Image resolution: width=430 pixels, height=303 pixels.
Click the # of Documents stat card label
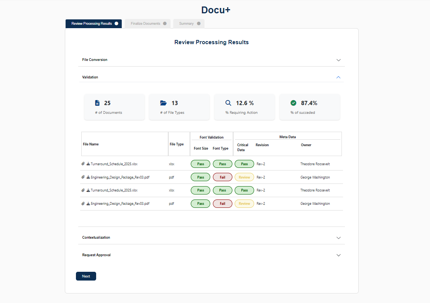point(109,113)
